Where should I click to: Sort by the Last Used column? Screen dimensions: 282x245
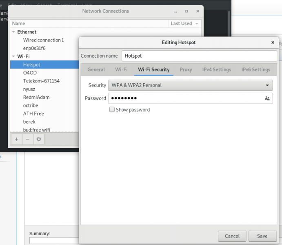click(x=185, y=23)
